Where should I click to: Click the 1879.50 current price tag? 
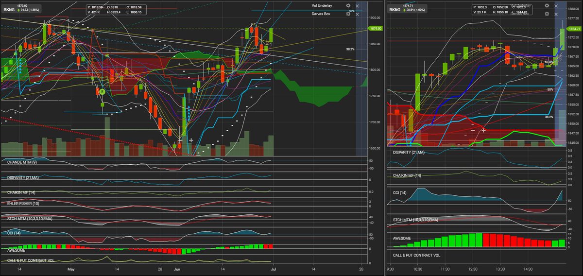[377, 29]
